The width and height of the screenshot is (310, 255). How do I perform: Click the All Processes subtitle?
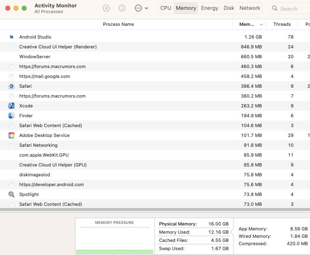click(x=49, y=11)
